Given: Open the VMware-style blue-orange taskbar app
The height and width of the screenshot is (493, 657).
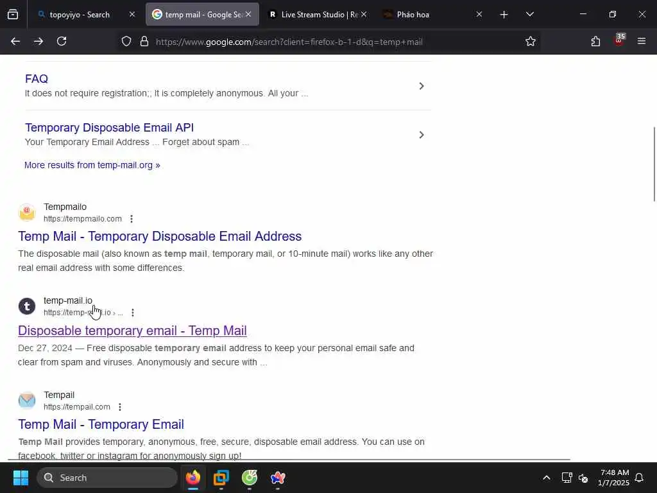Looking at the screenshot, I should [x=221, y=478].
